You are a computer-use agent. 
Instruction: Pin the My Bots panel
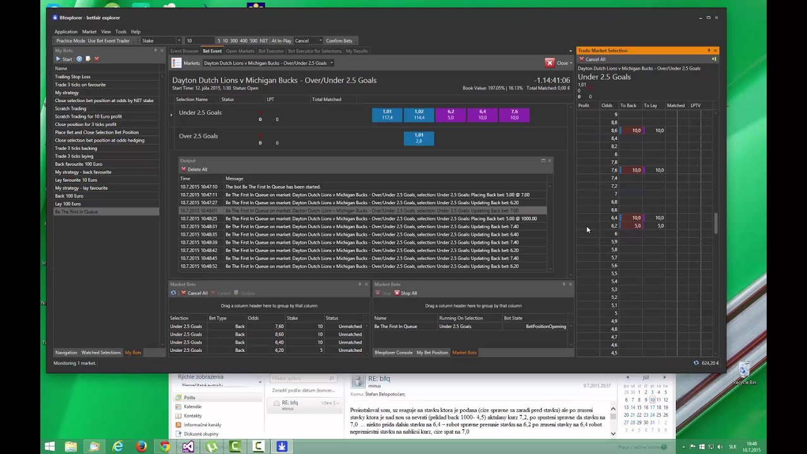coord(155,50)
